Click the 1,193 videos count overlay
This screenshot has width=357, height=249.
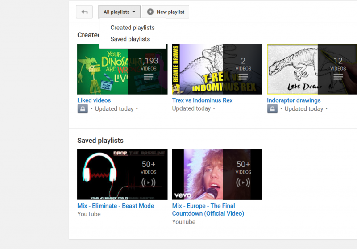148,64
